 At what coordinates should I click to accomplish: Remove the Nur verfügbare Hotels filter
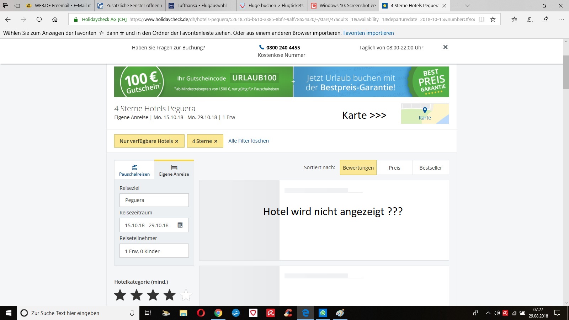click(x=176, y=141)
